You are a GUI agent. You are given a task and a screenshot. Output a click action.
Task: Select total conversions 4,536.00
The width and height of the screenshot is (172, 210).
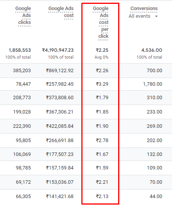tap(152, 50)
